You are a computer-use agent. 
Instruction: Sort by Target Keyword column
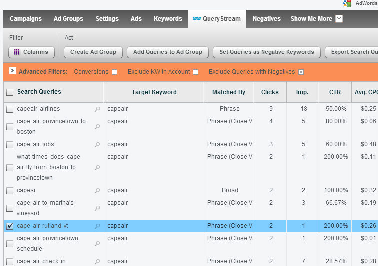[154, 92]
